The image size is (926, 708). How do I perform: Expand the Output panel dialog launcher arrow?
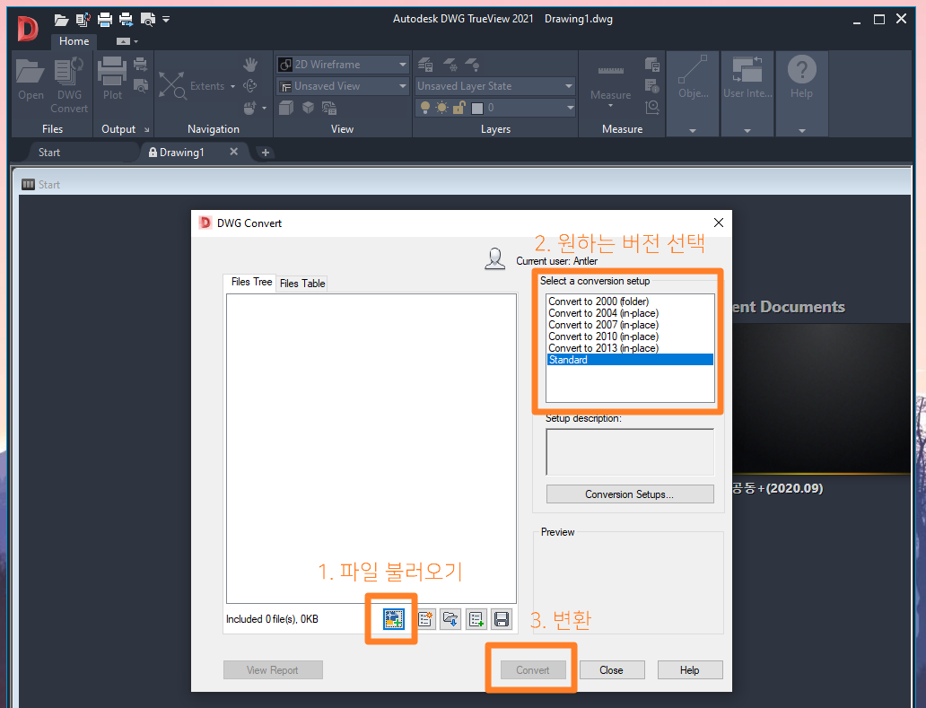tap(146, 129)
